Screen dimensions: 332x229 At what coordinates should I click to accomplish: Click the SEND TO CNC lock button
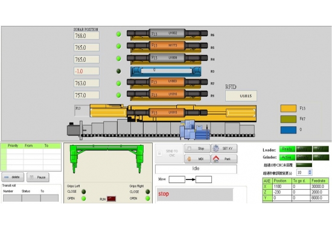point(169,153)
